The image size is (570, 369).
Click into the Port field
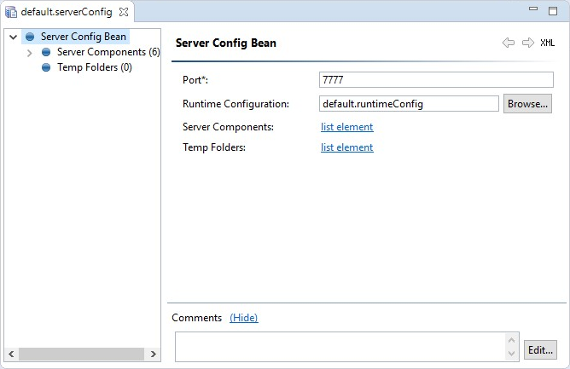pyautogui.click(x=435, y=80)
